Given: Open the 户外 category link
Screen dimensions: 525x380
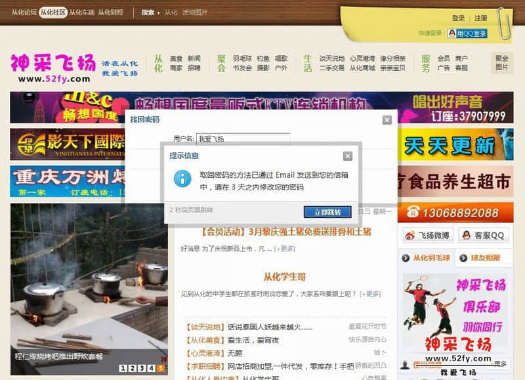Looking at the screenshot, I should click(282, 68).
